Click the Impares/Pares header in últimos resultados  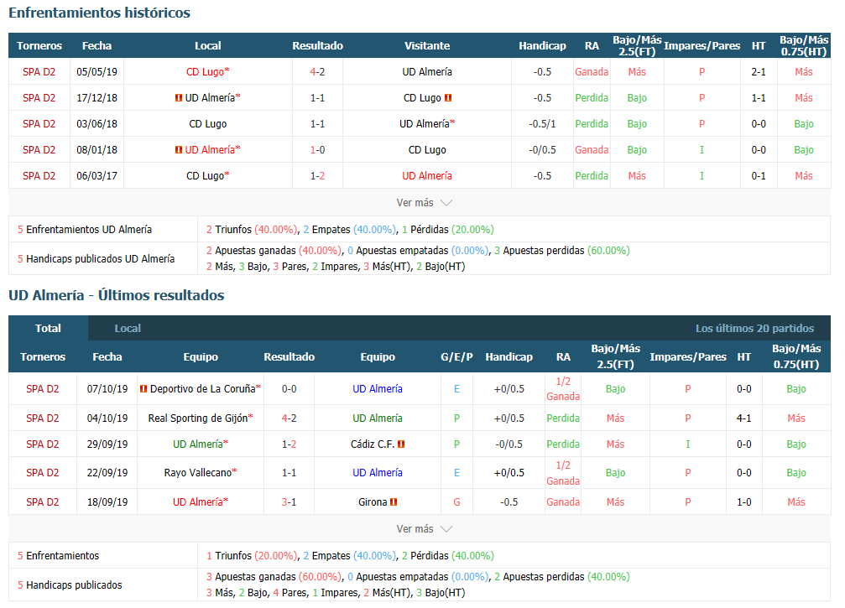point(687,356)
